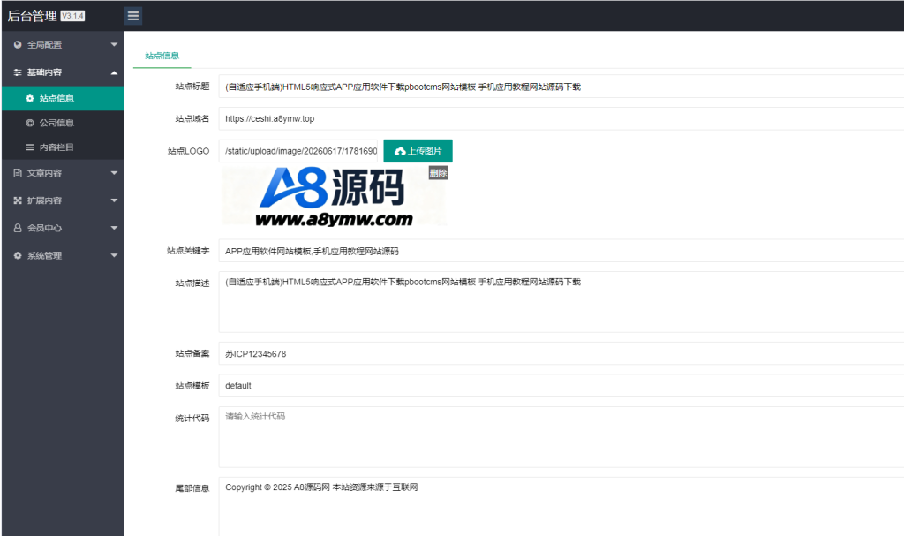This screenshot has height=536, width=904.
Task: Focus the 站点描述 text area
Action: [561, 302]
